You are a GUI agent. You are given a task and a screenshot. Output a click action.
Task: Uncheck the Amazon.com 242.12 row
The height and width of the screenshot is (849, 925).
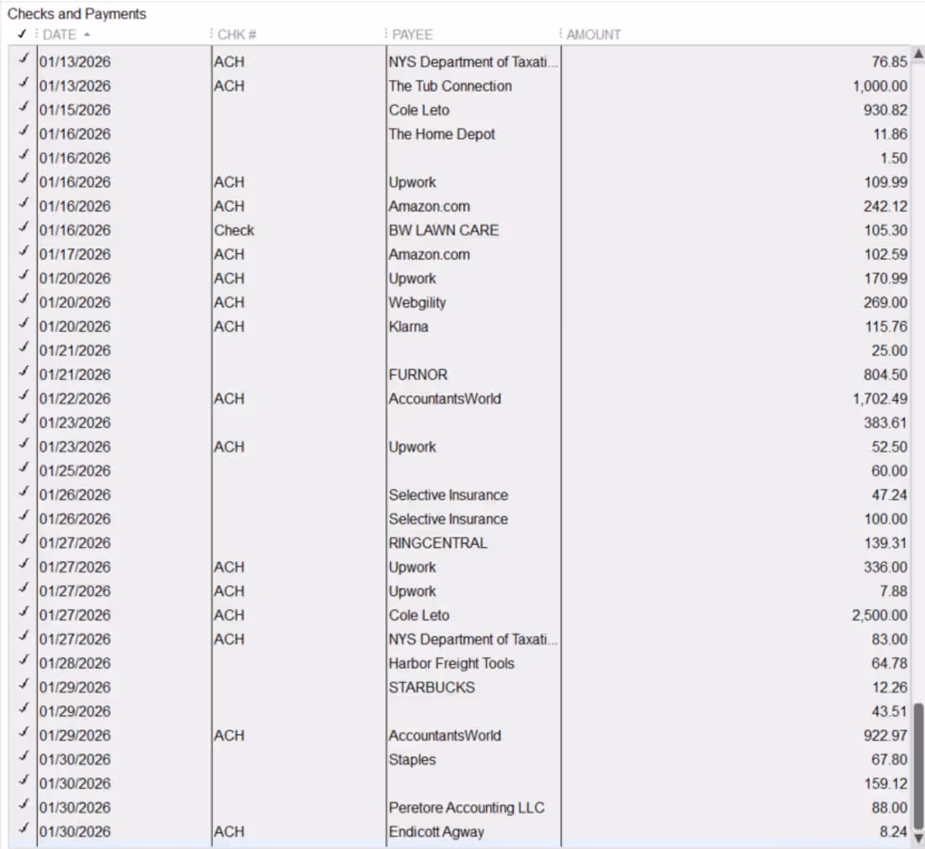point(24,203)
